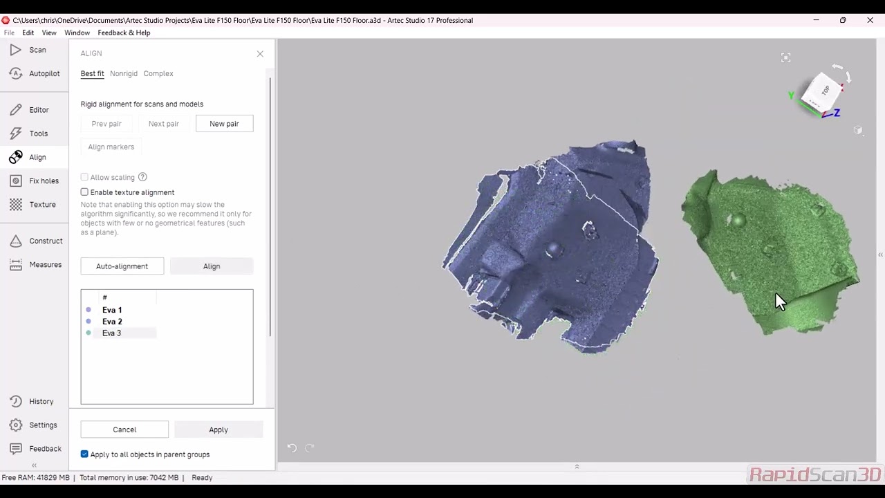Open the File menu
Image resolution: width=885 pixels, height=498 pixels.
tap(9, 33)
